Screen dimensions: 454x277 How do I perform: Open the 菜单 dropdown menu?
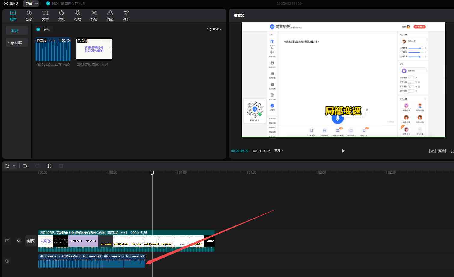pyautogui.click(x=31, y=4)
